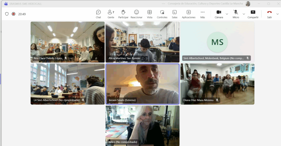Click the profile avatar in title bar
281x146 pixels.
point(248,4)
